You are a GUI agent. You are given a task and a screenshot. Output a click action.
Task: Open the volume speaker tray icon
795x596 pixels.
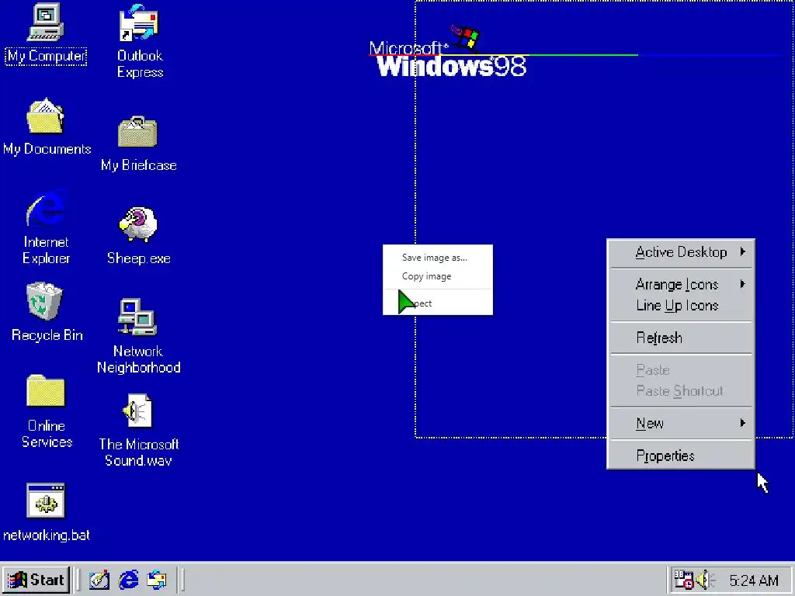point(705,580)
